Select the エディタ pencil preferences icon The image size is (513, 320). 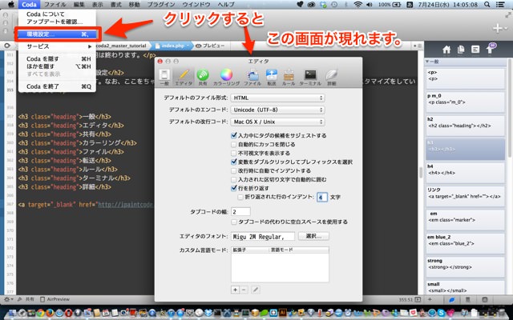[x=184, y=78]
